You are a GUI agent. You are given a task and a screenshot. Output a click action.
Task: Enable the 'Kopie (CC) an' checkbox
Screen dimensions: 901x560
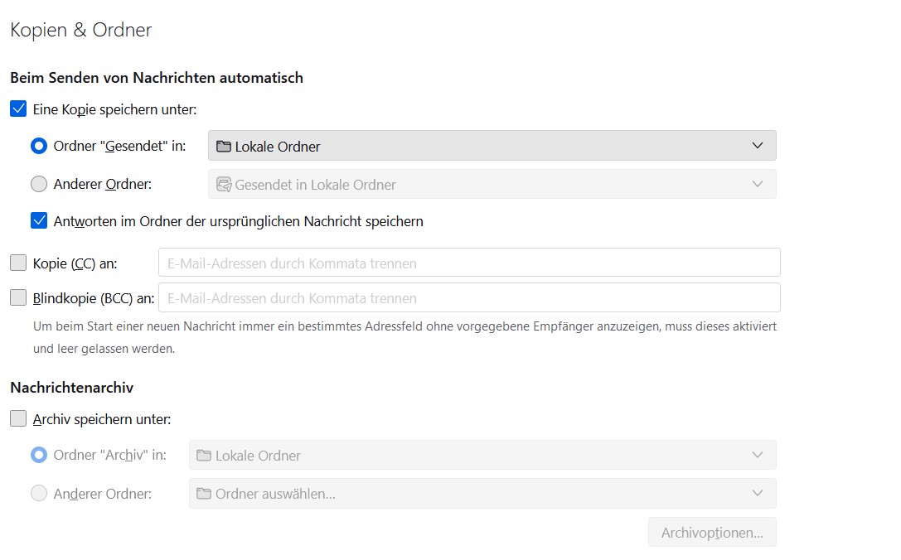pyautogui.click(x=18, y=263)
